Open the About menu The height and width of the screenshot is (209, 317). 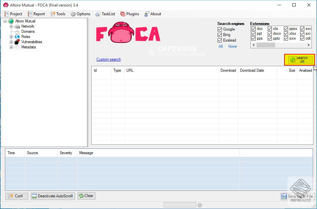point(153,14)
